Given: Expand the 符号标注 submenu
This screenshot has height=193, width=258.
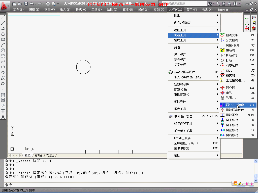Looking at the screenshot, I should coord(194,60).
